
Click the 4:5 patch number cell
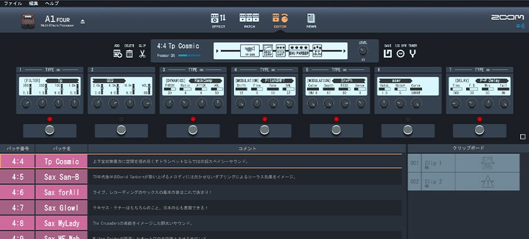[17, 177]
